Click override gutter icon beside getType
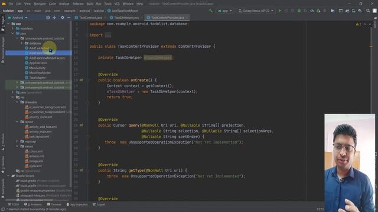 click(82, 170)
